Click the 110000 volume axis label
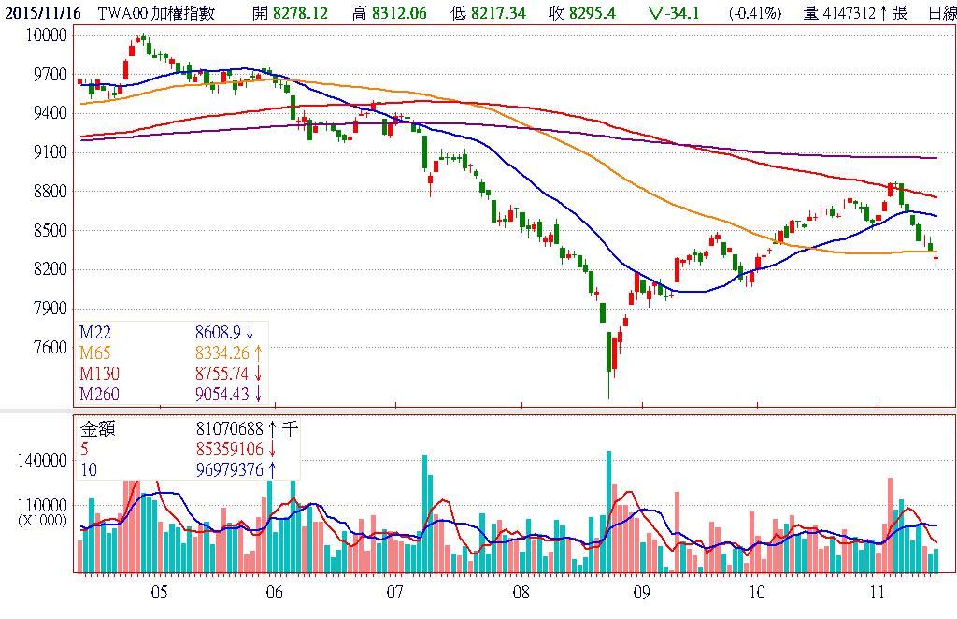 pos(42,506)
